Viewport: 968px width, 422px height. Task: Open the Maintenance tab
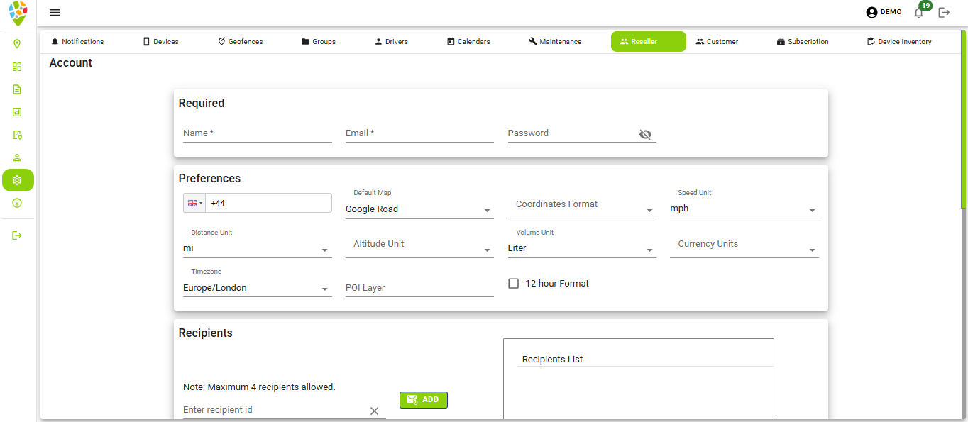pyautogui.click(x=555, y=41)
